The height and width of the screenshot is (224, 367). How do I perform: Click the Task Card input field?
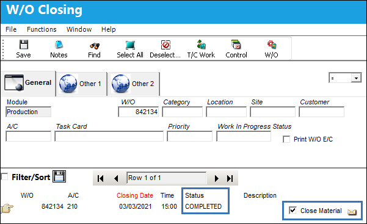pyautogui.click(x=109, y=136)
